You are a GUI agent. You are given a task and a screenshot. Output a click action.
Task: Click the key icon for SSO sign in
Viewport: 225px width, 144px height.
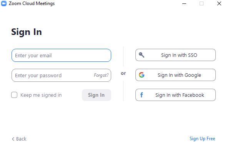(142, 55)
